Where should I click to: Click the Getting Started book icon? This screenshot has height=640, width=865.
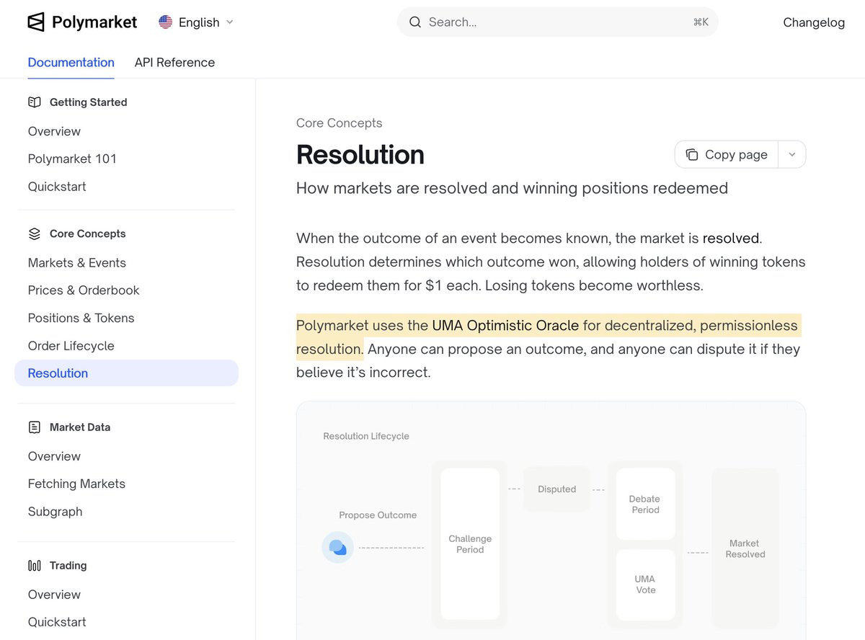point(35,102)
